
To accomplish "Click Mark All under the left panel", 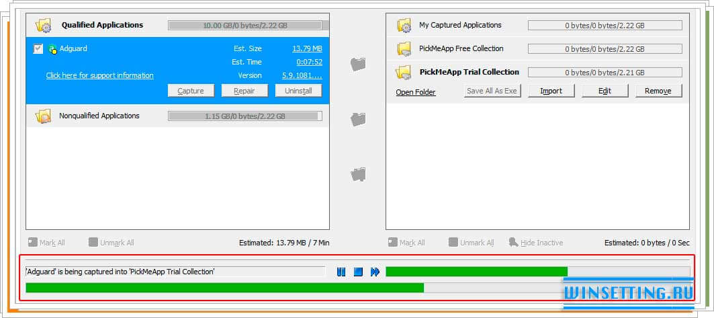I will (47, 243).
